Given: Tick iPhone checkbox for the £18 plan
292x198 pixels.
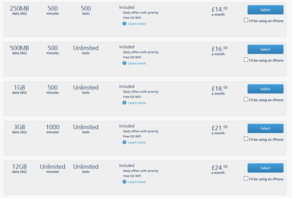Looking at the screenshot, I should [246, 99].
